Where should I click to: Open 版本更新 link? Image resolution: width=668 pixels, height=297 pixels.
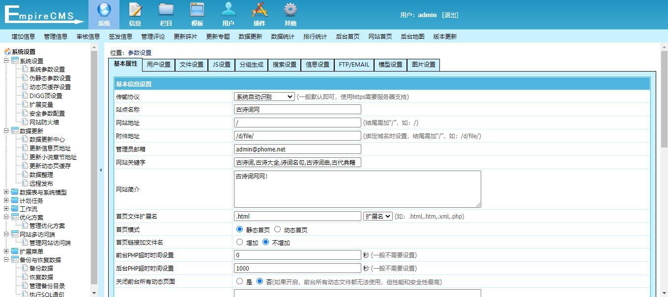(x=445, y=36)
